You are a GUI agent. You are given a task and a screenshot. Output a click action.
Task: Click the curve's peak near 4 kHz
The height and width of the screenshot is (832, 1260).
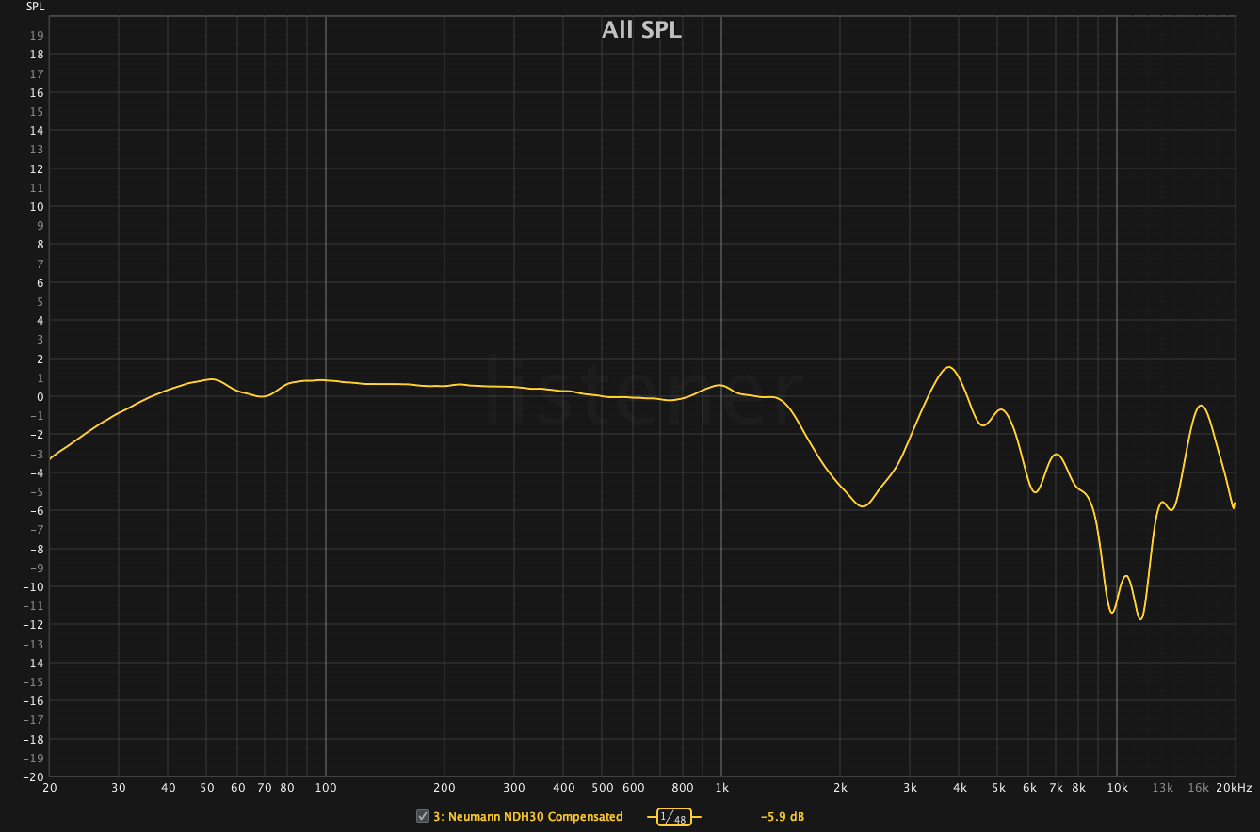click(949, 367)
